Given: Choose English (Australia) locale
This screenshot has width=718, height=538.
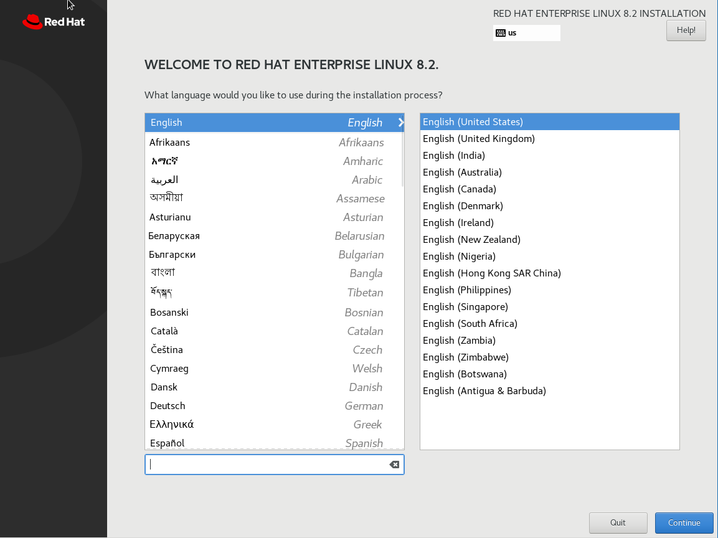Looking at the screenshot, I should (549, 172).
